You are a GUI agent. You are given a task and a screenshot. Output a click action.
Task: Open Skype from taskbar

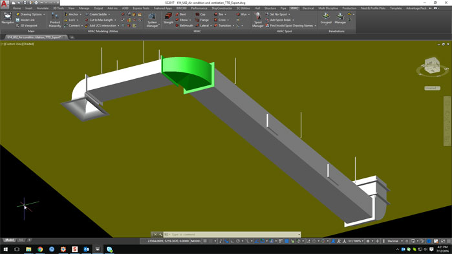coord(109,249)
